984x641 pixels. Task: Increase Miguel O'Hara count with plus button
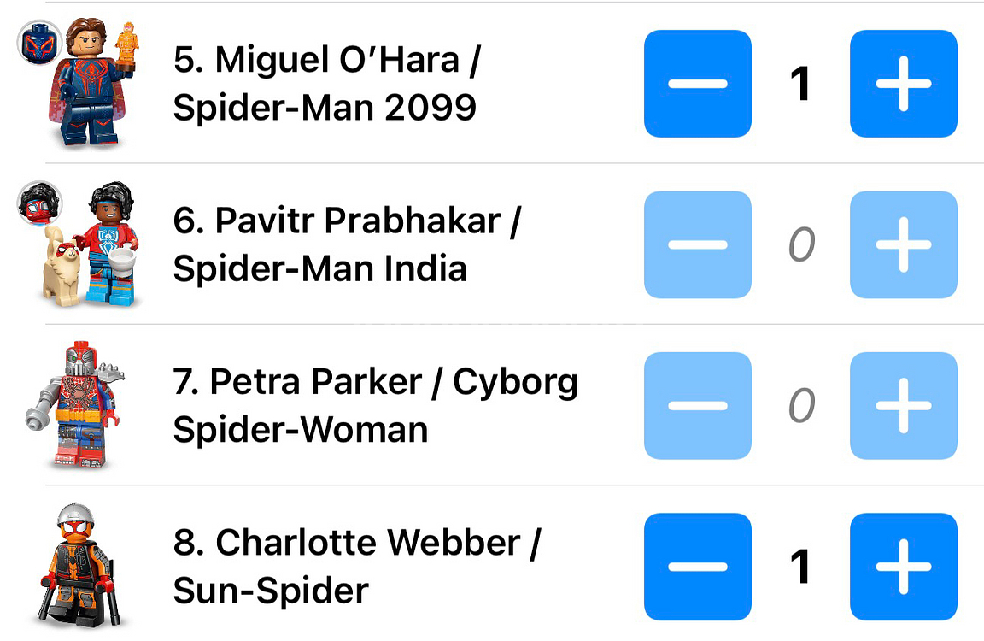click(x=903, y=84)
